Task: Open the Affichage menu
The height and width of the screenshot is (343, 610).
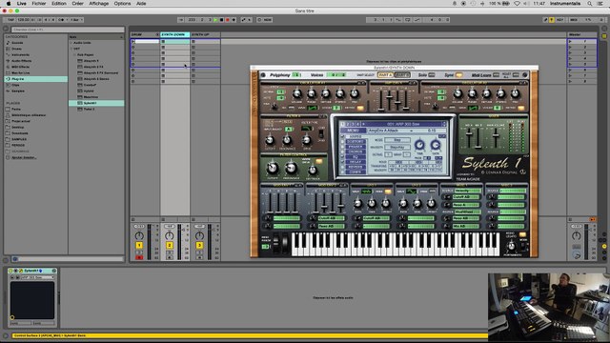Action: (99, 4)
